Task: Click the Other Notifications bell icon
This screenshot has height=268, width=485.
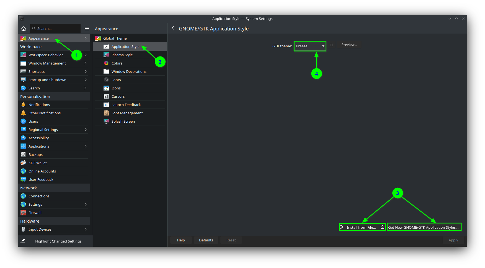Action: click(23, 113)
